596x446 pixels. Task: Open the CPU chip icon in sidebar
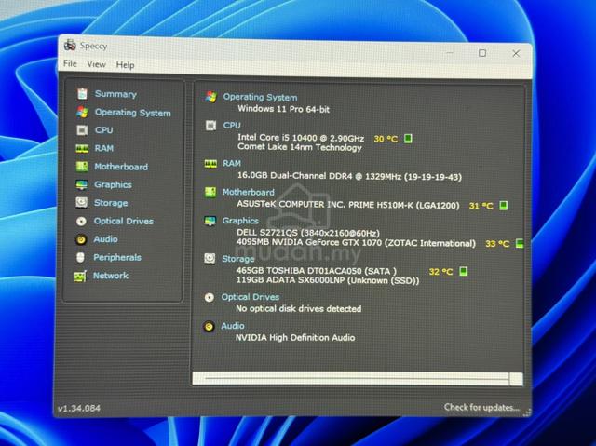[82, 130]
